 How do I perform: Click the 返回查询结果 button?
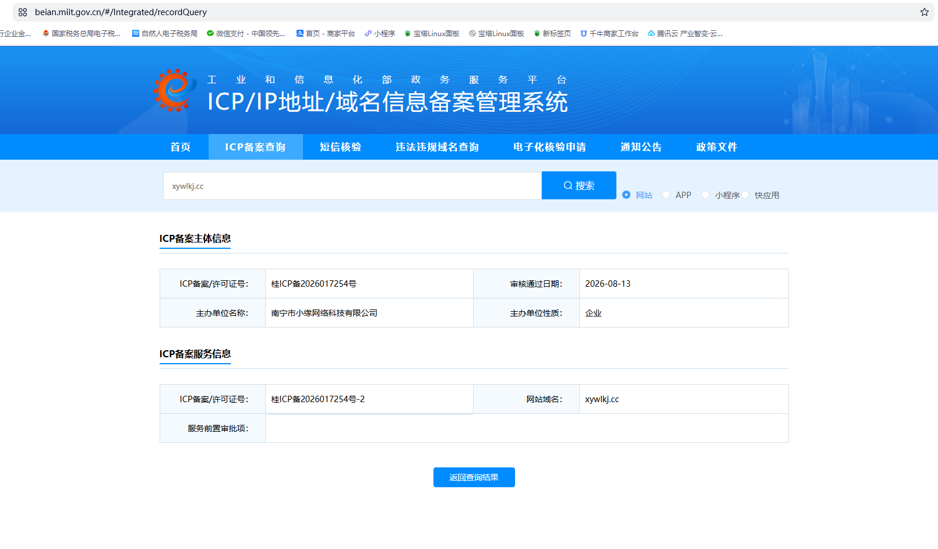474,477
